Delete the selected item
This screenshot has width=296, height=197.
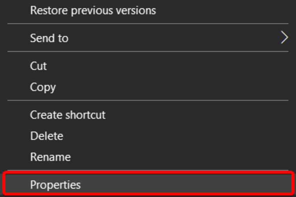coord(47,136)
